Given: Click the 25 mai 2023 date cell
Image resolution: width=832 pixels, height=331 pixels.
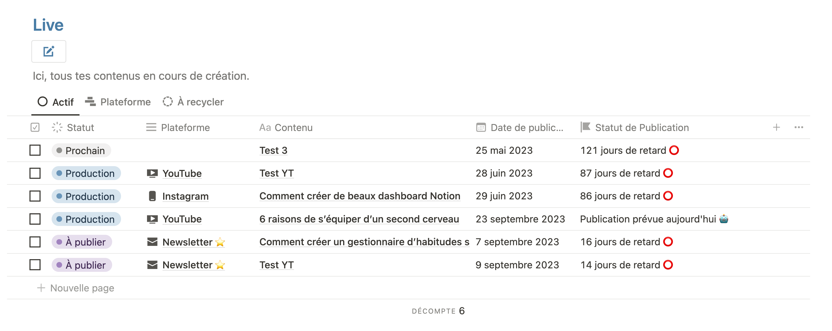Looking at the screenshot, I should [504, 150].
